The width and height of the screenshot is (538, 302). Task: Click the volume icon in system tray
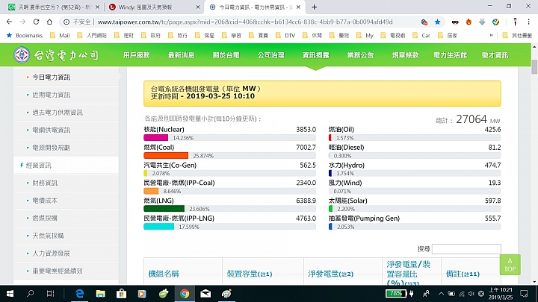pos(471,294)
